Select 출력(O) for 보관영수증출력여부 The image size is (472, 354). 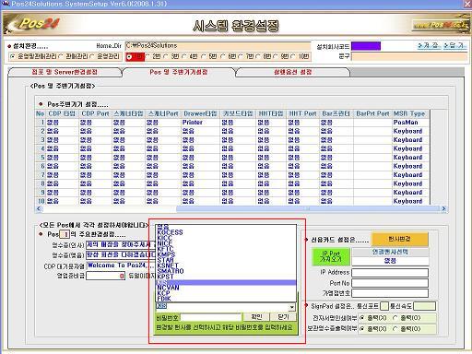tap(395, 328)
